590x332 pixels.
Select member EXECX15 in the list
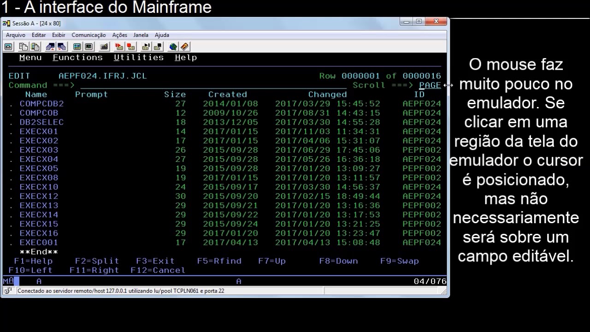point(39,224)
